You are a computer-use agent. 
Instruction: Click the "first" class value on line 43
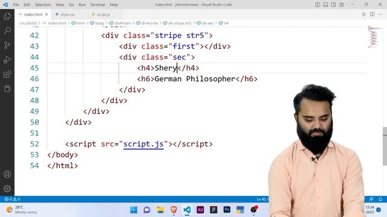184,46
